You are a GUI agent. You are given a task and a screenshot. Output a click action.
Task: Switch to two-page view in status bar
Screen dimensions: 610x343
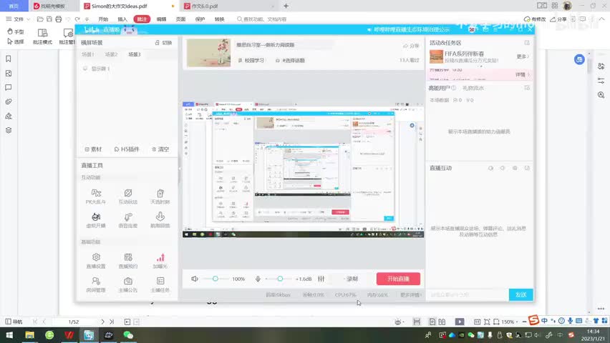coord(442,322)
